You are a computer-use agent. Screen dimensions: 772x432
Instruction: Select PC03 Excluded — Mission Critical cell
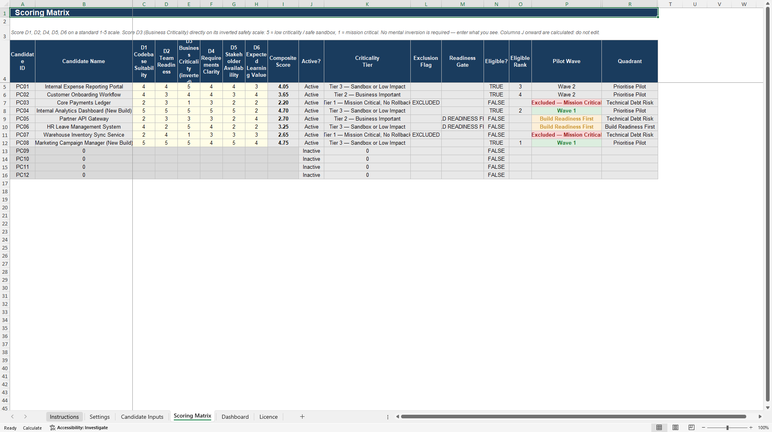[x=566, y=102]
